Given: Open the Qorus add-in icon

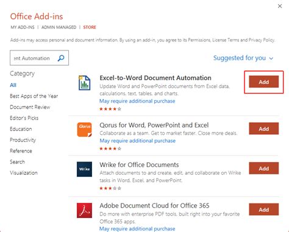Looking at the screenshot, I should tap(84, 129).
